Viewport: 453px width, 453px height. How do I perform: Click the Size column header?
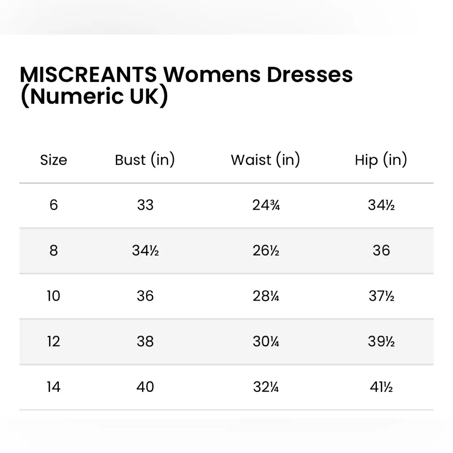click(54, 160)
